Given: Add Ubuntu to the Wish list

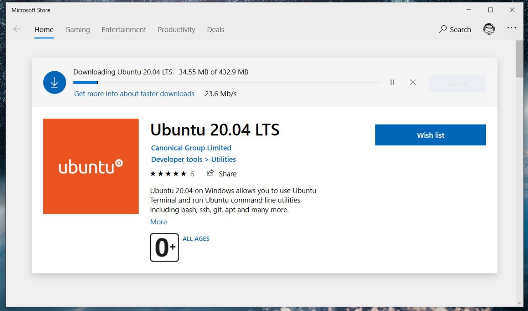Looking at the screenshot, I should point(430,135).
